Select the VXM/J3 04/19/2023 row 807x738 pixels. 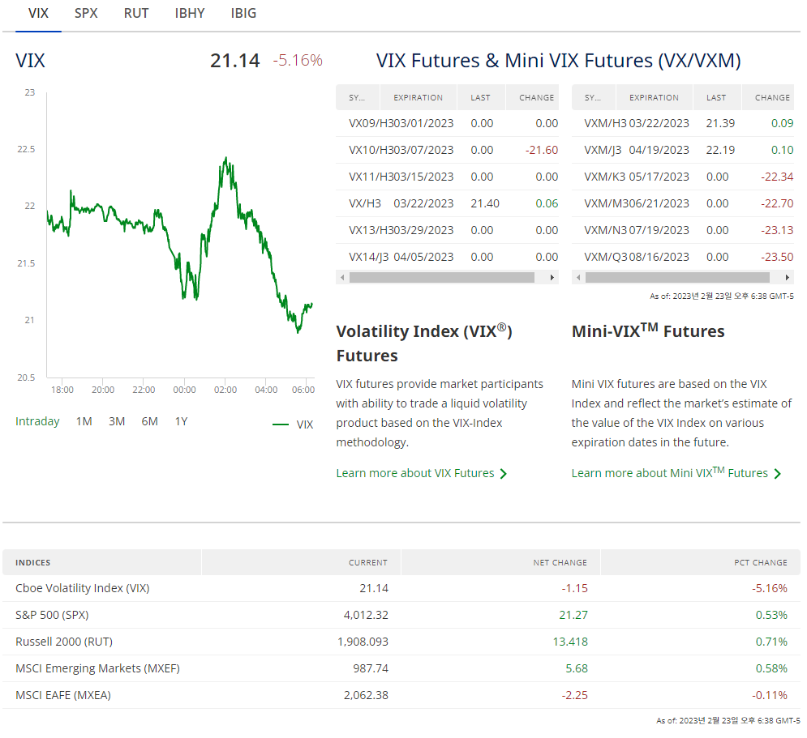click(683, 150)
